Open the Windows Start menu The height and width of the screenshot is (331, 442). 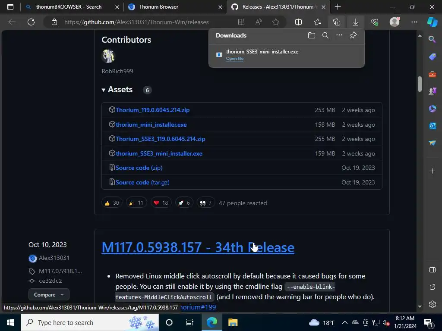tap(10, 322)
